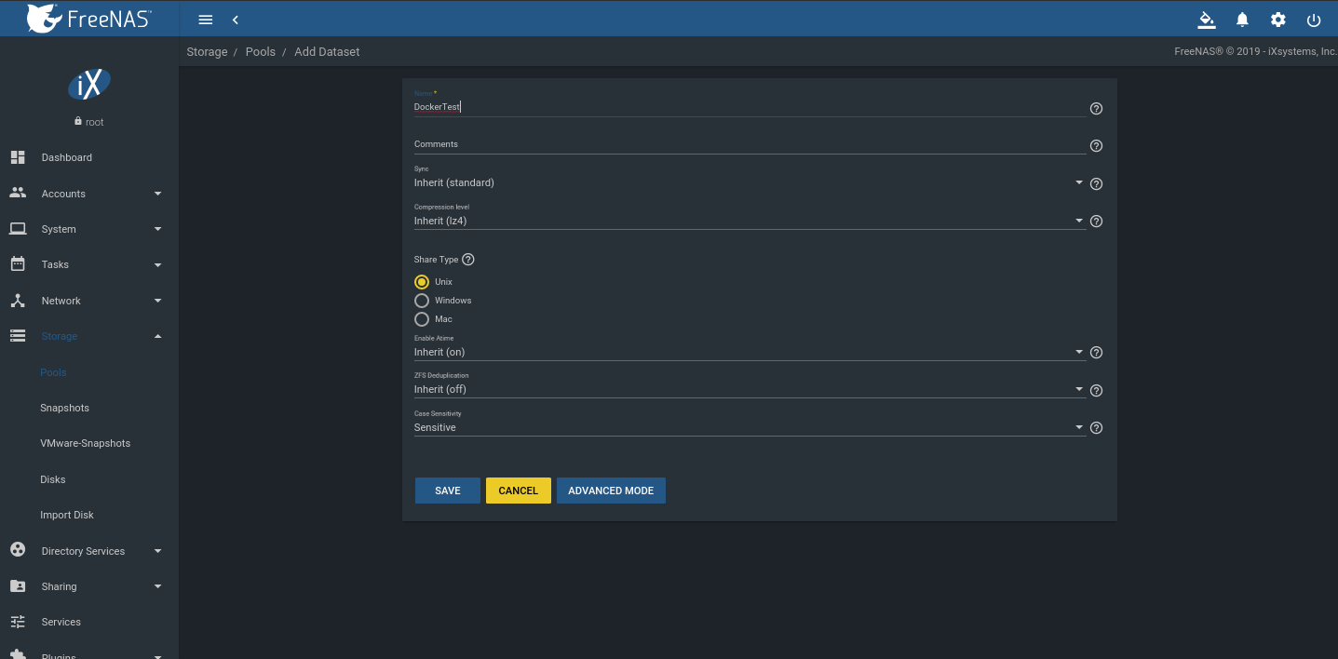Screen dimensions: 1338x659
Task: Click the Directory Services icon
Action: 18,550
